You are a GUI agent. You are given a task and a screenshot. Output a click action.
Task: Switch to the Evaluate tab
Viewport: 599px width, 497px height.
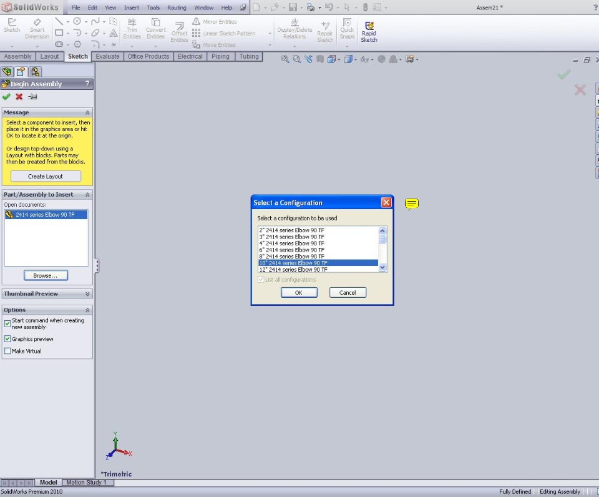108,57
